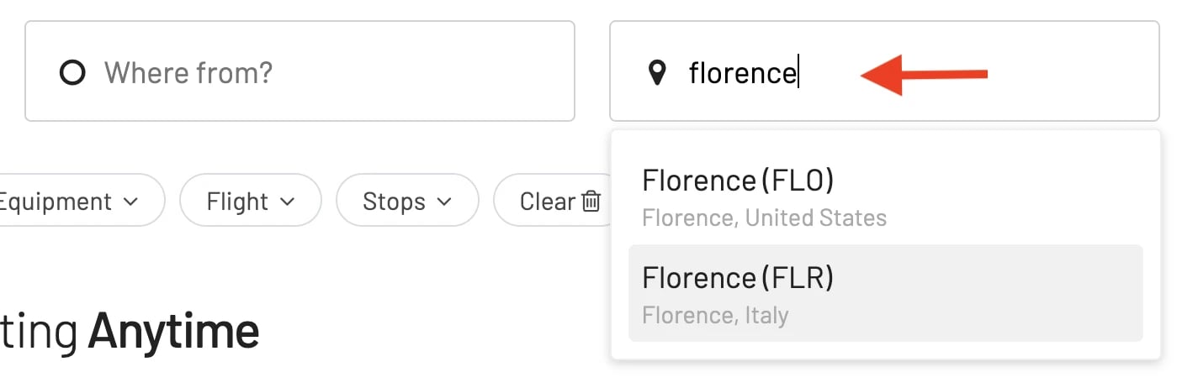The image size is (1177, 388).
Task: Pick the Florence, United States entry
Action: click(x=764, y=218)
